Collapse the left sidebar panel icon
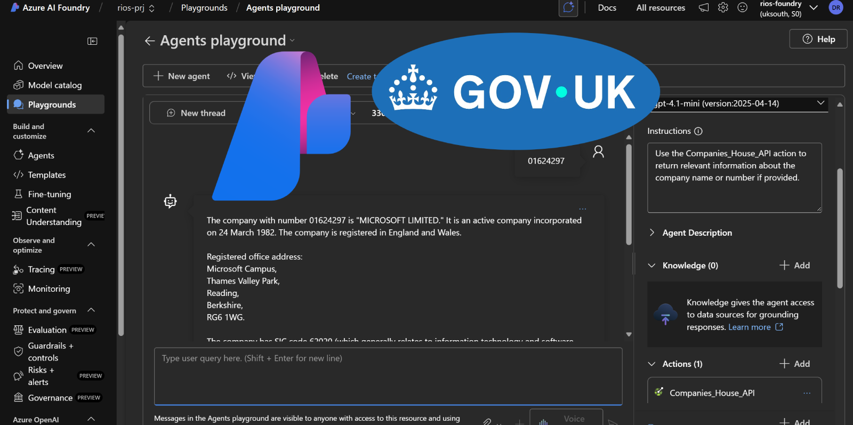 coord(92,41)
